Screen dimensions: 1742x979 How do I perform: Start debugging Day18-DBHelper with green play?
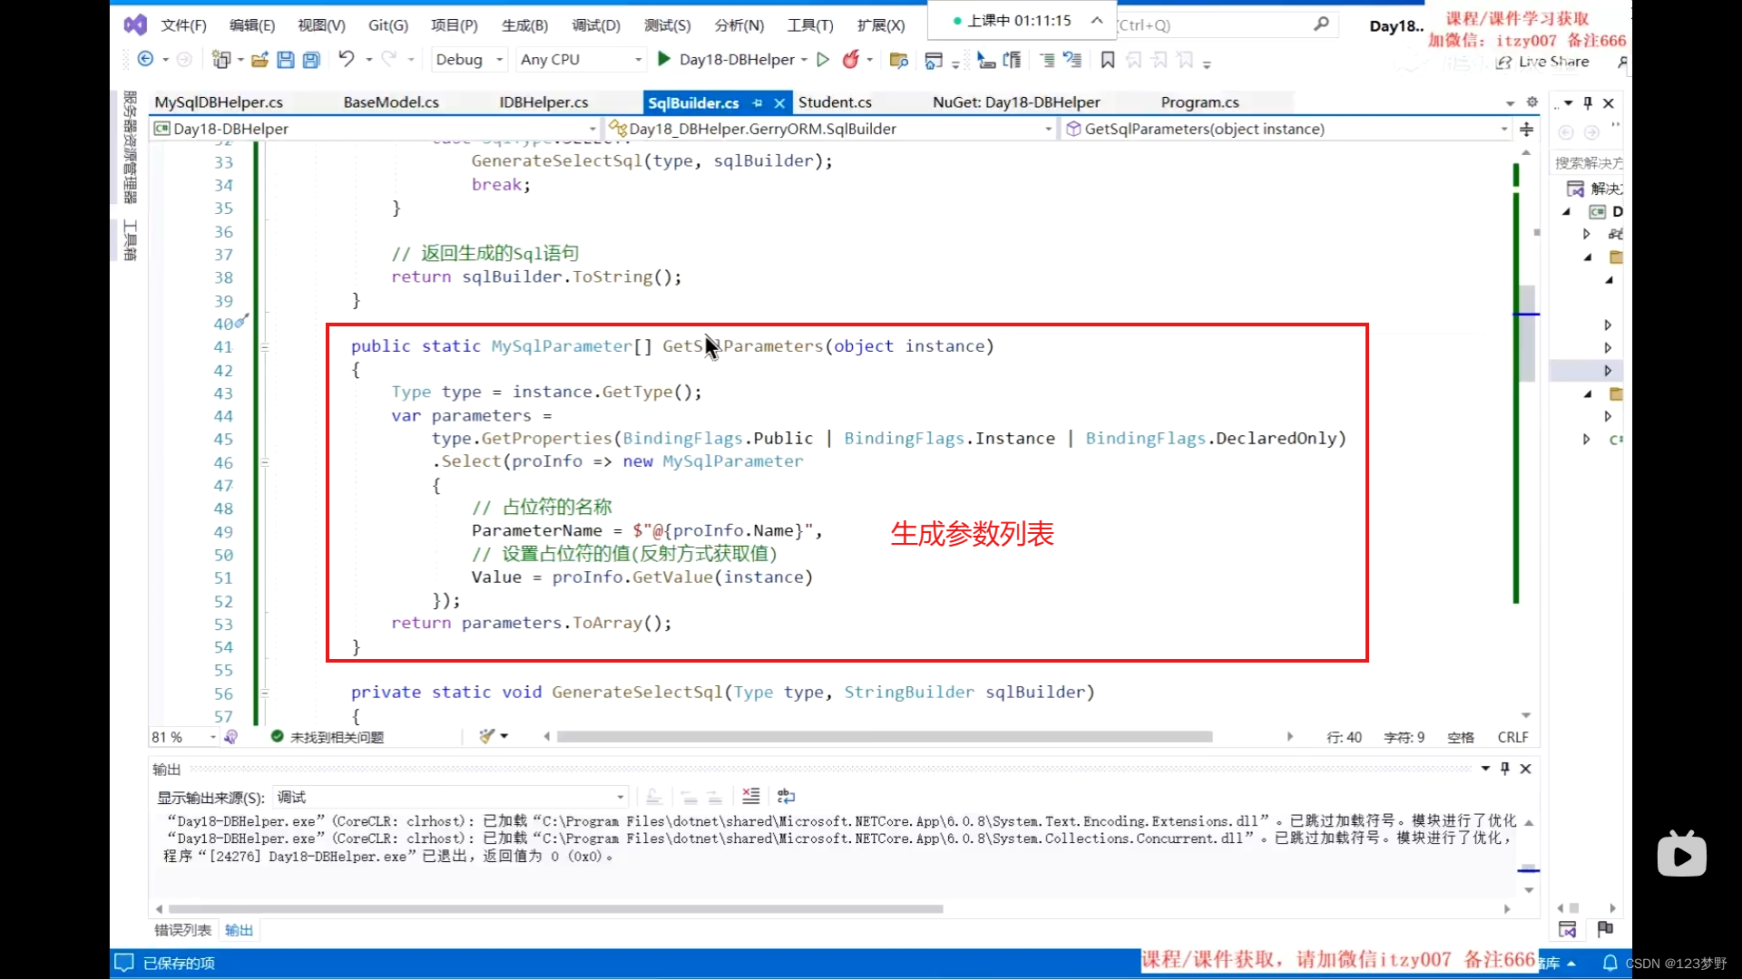pos(664,59)
